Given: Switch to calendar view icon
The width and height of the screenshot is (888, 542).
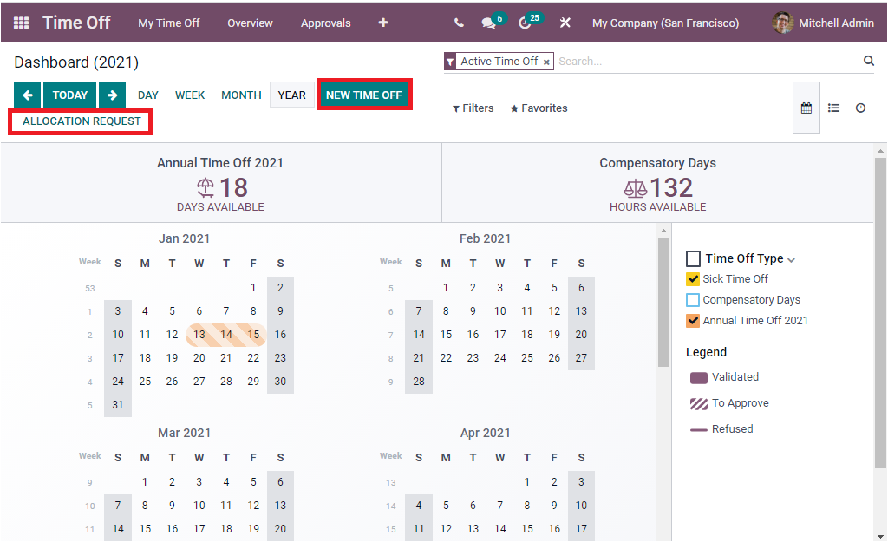Looking at the screenshot, I should click(806, 108).
